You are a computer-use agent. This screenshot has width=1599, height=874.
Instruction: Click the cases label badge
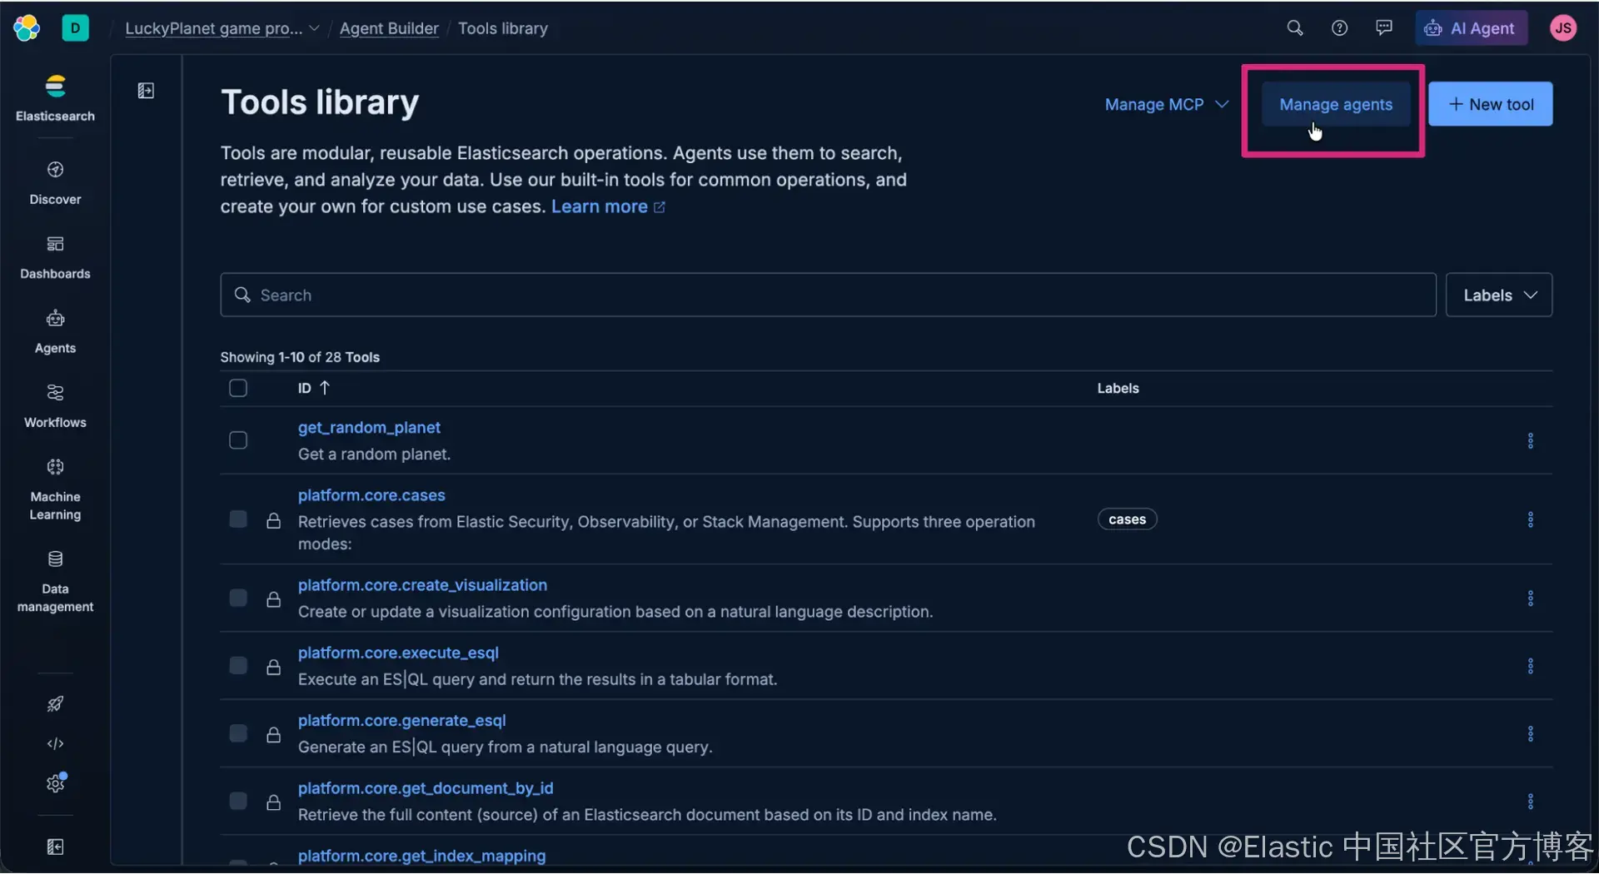1127,520
